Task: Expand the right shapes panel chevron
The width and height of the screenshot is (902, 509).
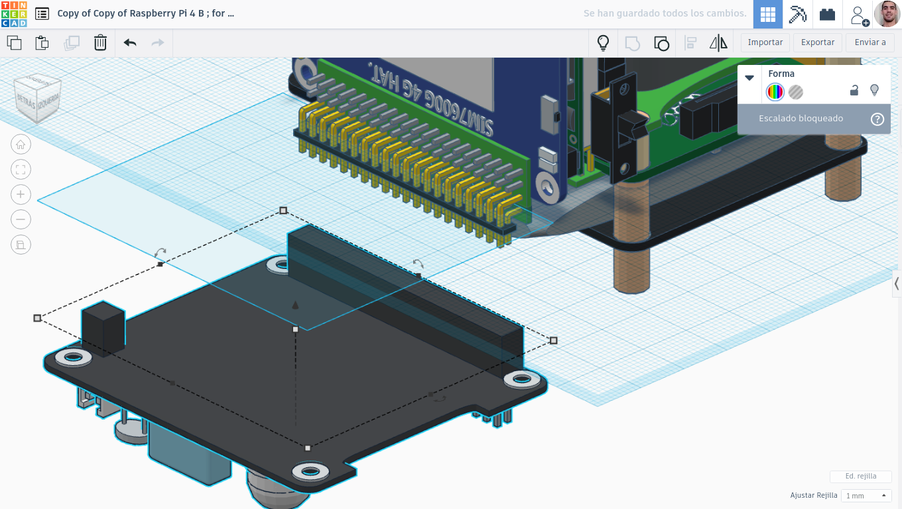Action: 897,284
